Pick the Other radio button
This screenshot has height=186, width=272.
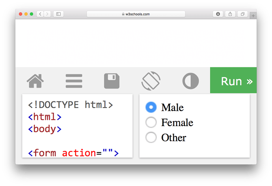coord(151,138)
